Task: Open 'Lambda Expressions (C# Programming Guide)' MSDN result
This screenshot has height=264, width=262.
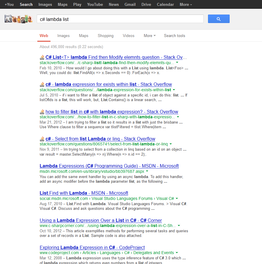Action: point(109,166)
